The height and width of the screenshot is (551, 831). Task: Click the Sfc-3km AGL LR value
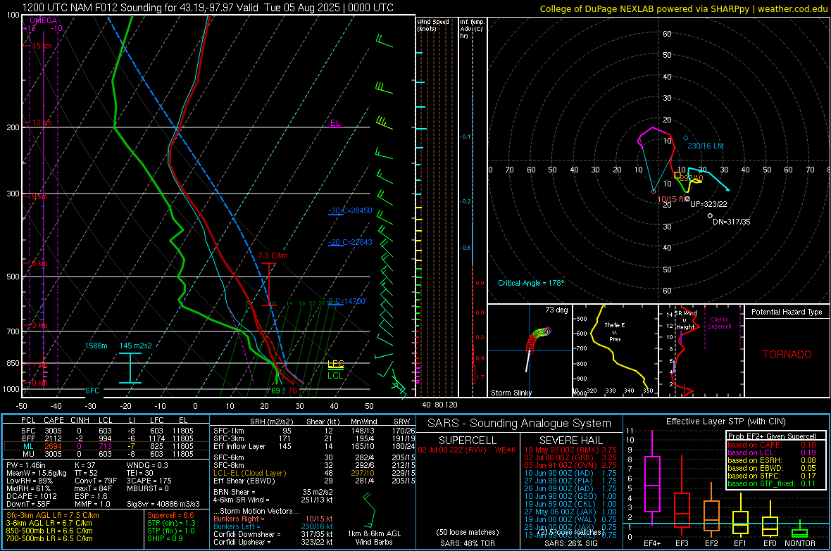pos(53,516)
